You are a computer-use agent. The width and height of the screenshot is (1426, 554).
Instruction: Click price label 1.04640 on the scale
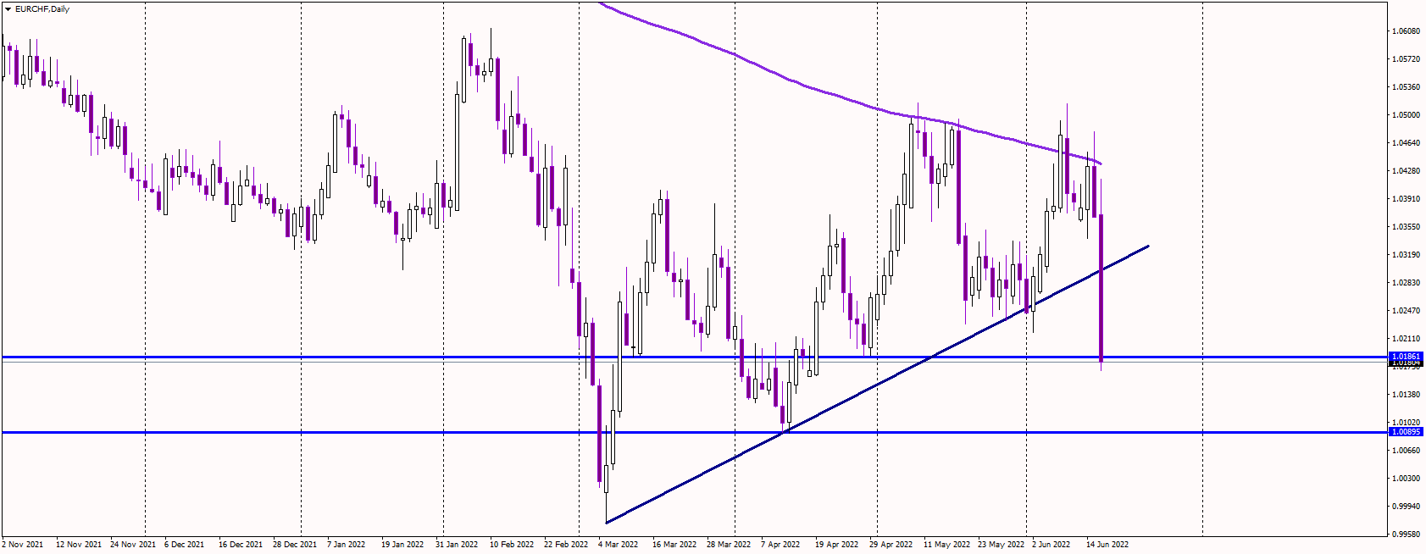(x=1406, y=143)
